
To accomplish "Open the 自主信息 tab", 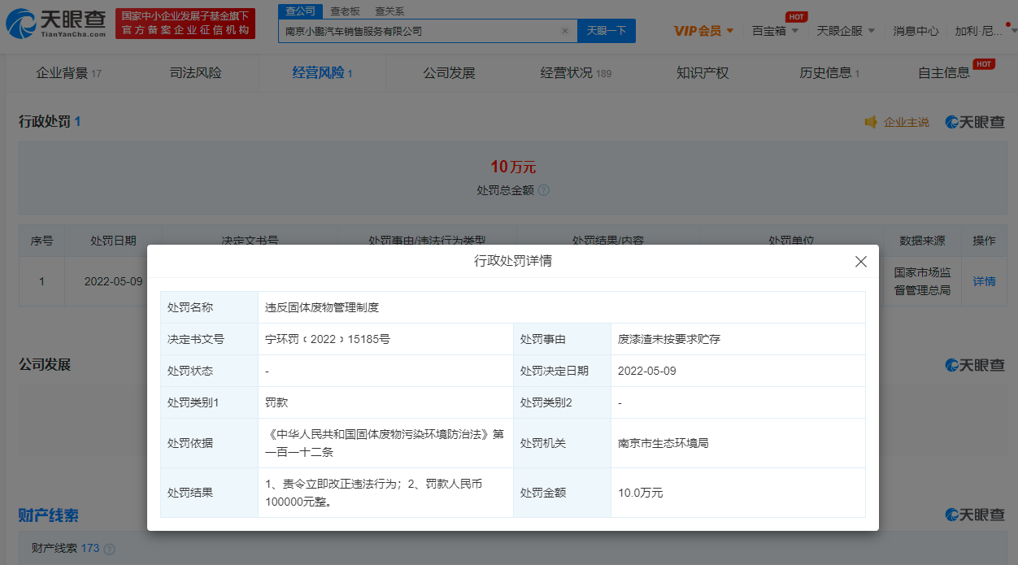I will pyautogui.click(x=944, y=73).
